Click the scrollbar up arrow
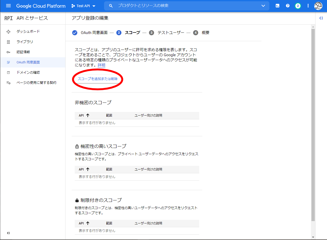The height and width of the screenshot is (240, 327). pyautogui.click(x=313, y=27)
